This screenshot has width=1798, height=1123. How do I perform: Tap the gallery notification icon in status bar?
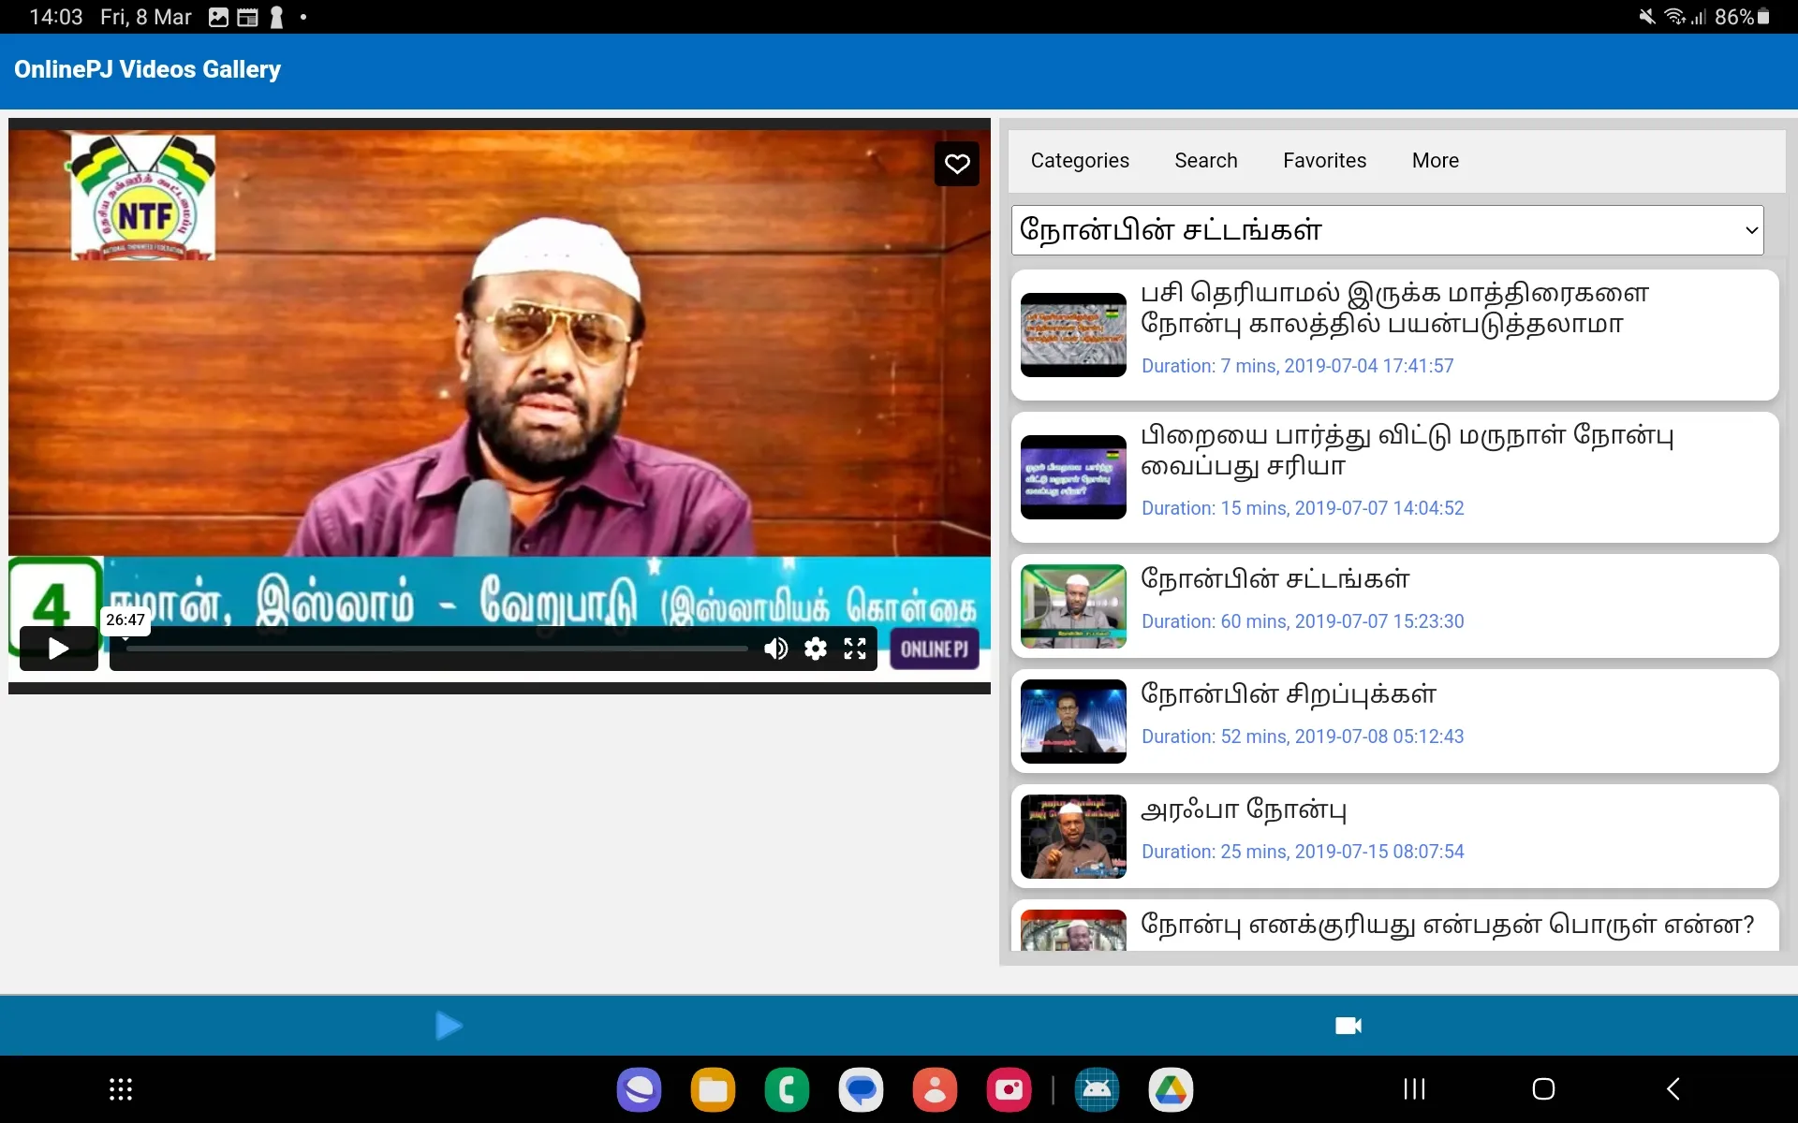[218, 17]
